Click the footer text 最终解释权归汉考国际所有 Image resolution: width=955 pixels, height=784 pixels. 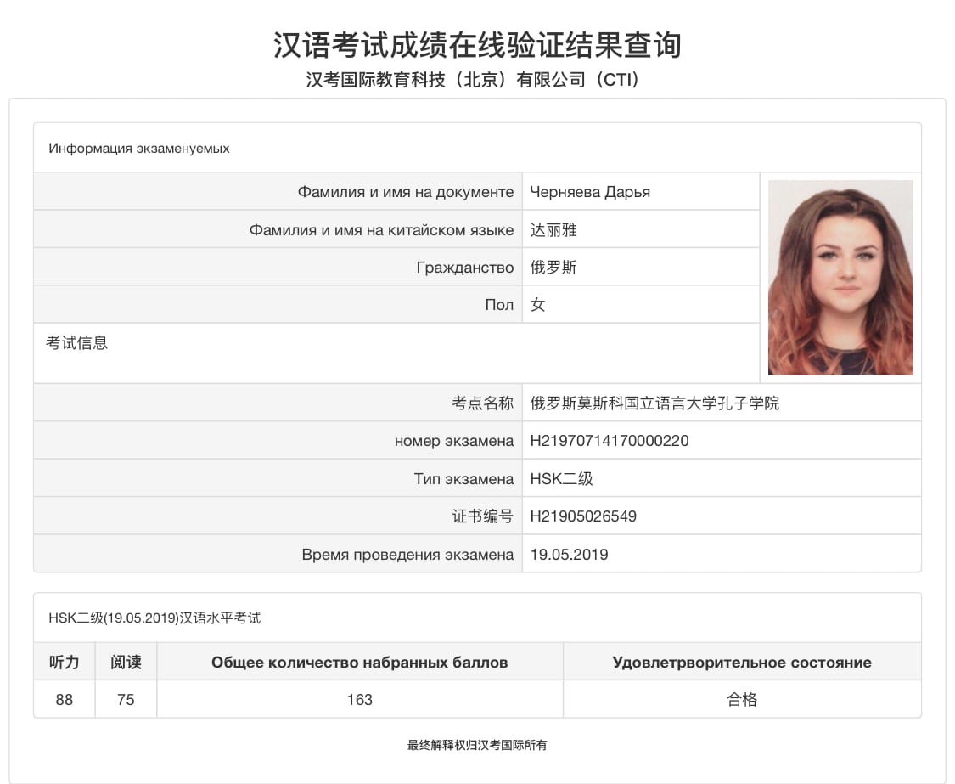[x=477, y=745]
